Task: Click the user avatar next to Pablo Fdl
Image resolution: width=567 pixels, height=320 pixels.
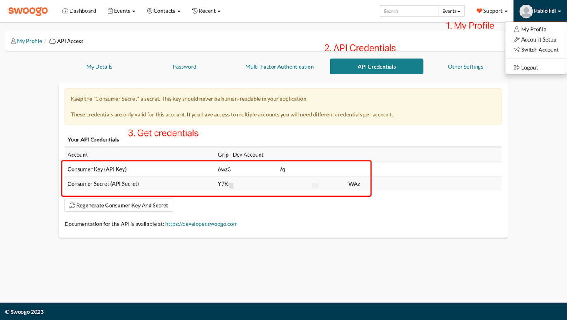Action: [526, 11]
